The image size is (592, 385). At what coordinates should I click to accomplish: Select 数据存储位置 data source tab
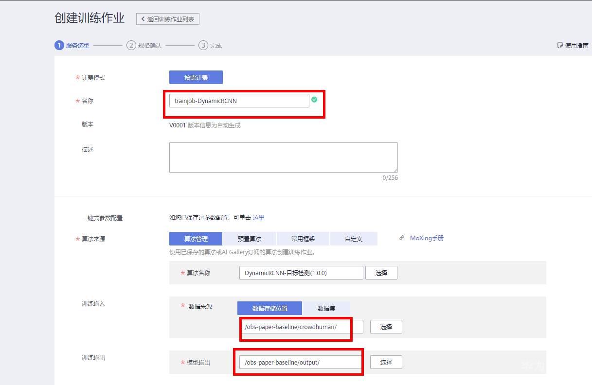click(269, 308)
